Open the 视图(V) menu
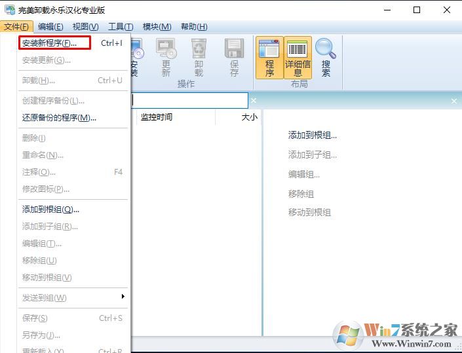Image resolution: width=462 pixels, height=353 pixels. pyautogui.click(x=85, y=27)
